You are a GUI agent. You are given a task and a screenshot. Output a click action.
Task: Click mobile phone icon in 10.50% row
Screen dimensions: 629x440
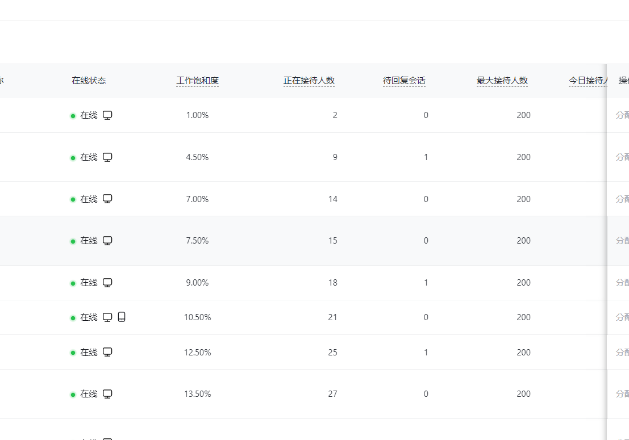(x=122, y=317)
